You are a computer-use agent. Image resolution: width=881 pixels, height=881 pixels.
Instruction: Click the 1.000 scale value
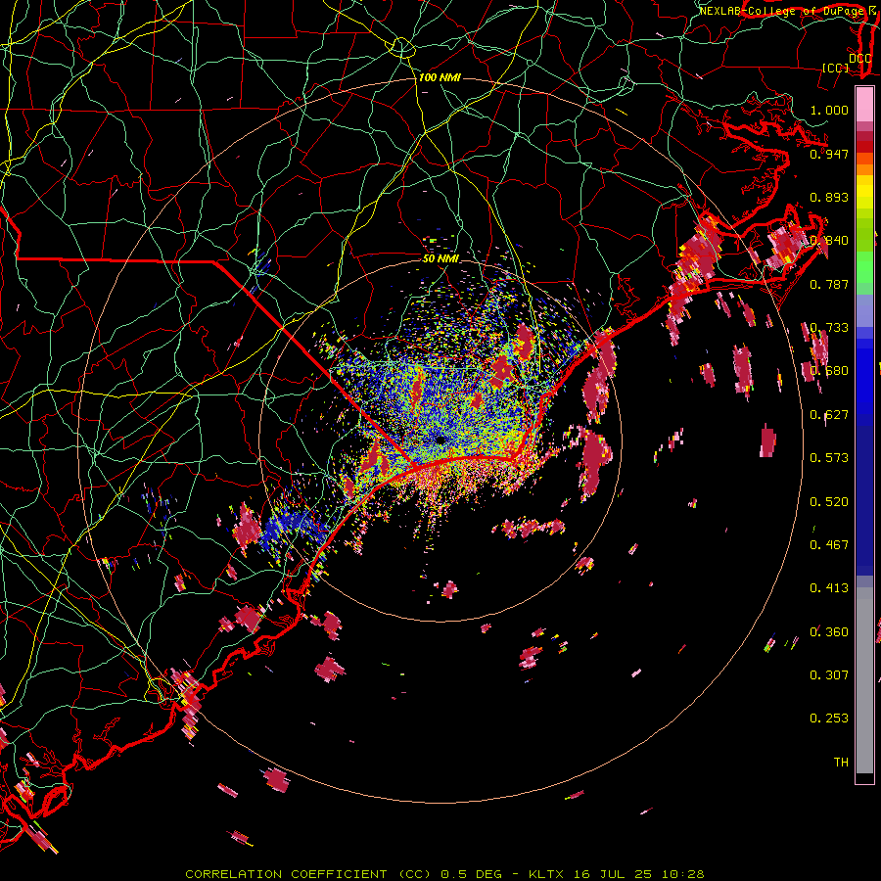click(x=829, y=110)
